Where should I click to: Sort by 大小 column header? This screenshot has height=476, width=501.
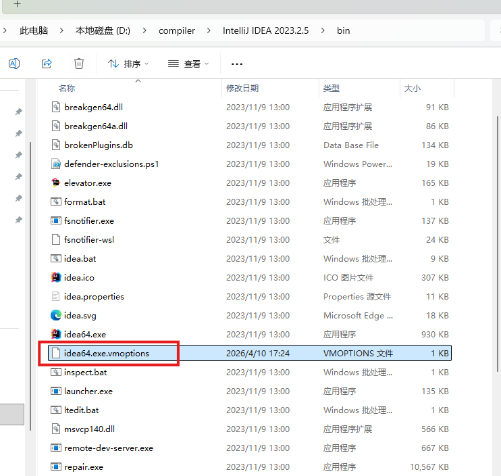412,89
